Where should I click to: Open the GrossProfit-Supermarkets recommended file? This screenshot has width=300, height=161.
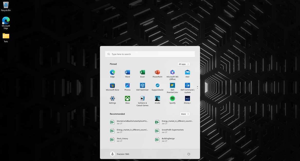click(170, 131)
